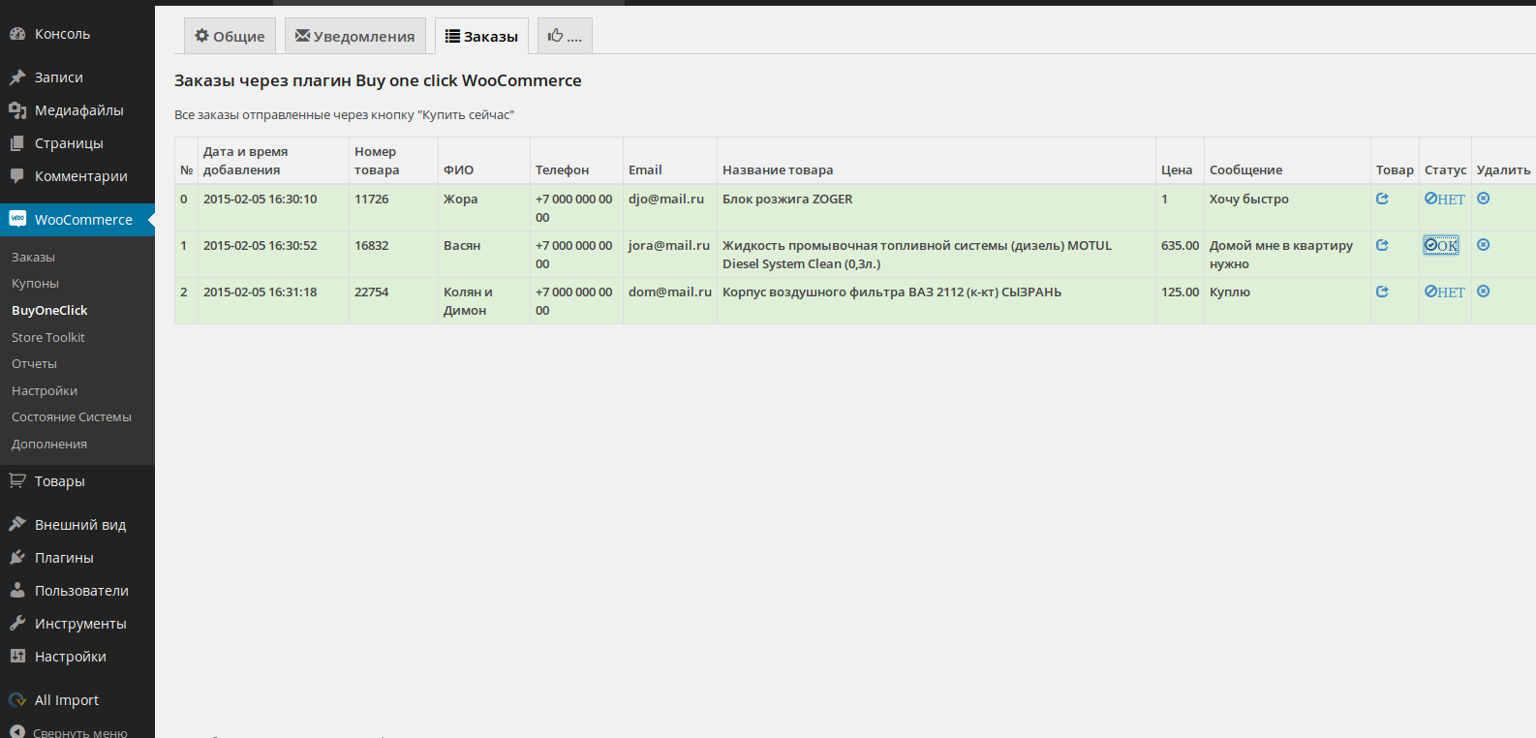Delete order from Жора via circle-x icon
1536x738 pixels.
pos(1483,199)
